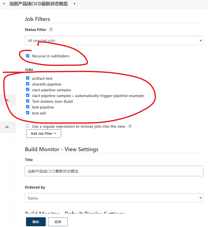Image resolution: width=208 pixels, height=227 pixels.
Task: Collapse the lower sidebar chevron section
Action: click(x=7, y=127)
